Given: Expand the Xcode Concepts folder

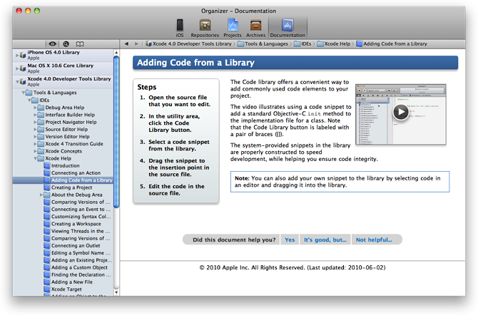Looking at the screenshot, I should pyautogui.click(x=36, y=151).
